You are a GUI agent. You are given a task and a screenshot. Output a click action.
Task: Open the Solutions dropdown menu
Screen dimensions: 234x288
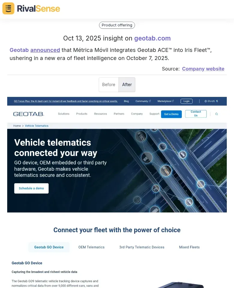pyautogui.click(x=64, y=114)
